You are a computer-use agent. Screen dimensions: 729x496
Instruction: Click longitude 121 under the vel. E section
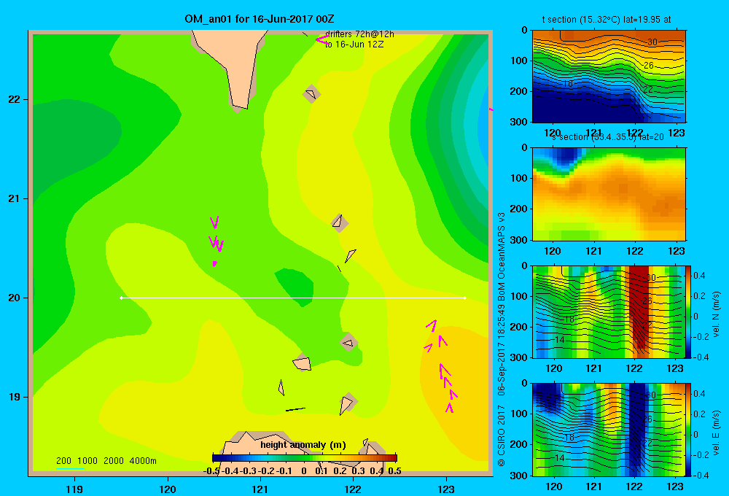click(593, 487)
